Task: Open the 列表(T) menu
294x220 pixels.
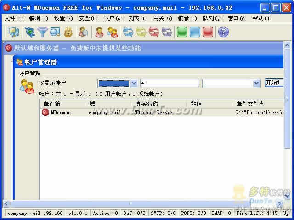Action: pos(138,18)
